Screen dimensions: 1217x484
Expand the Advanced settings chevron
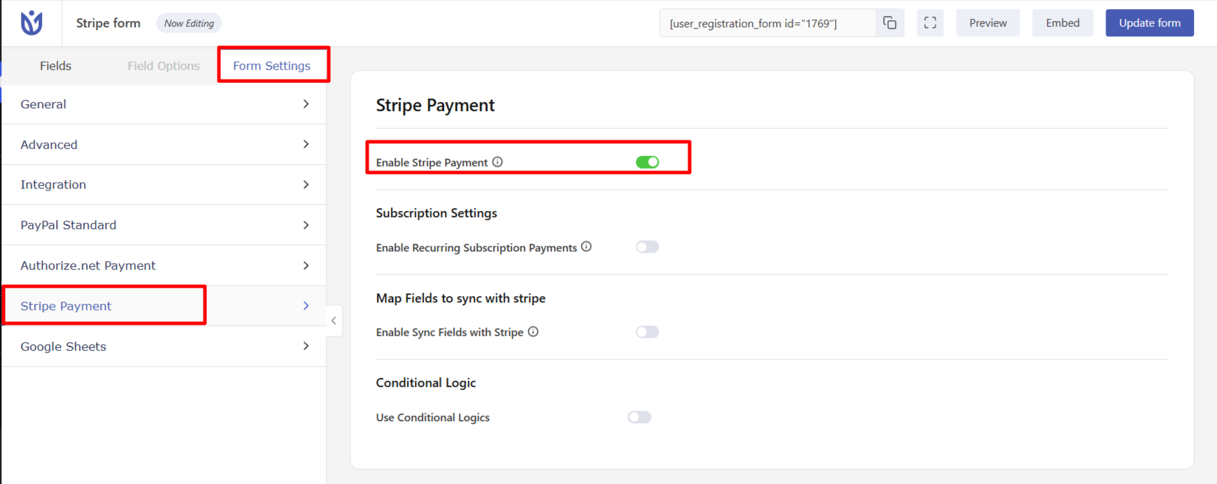(306, 144)
